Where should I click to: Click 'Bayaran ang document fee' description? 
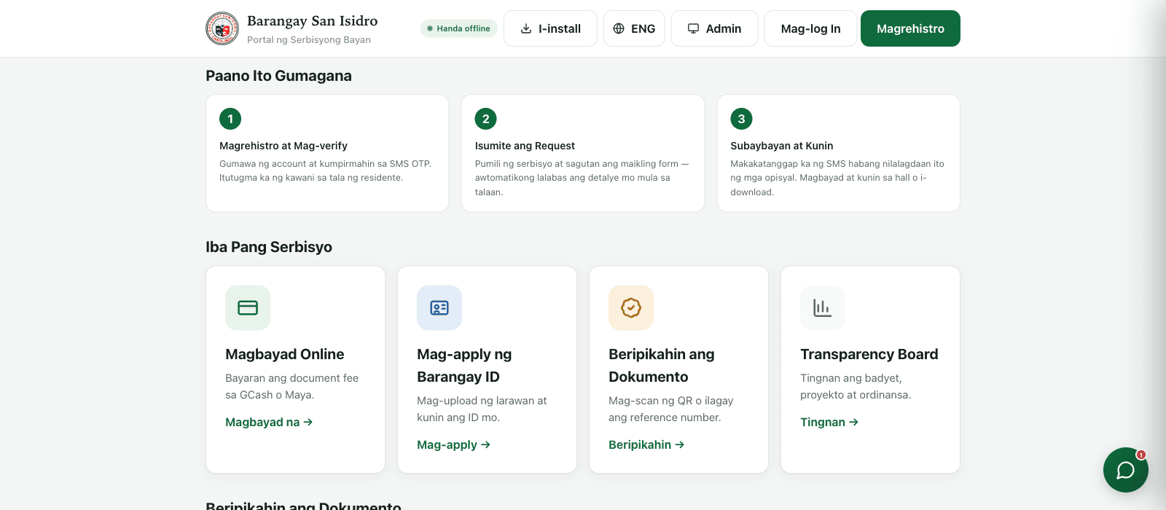[x=292, y=386]
